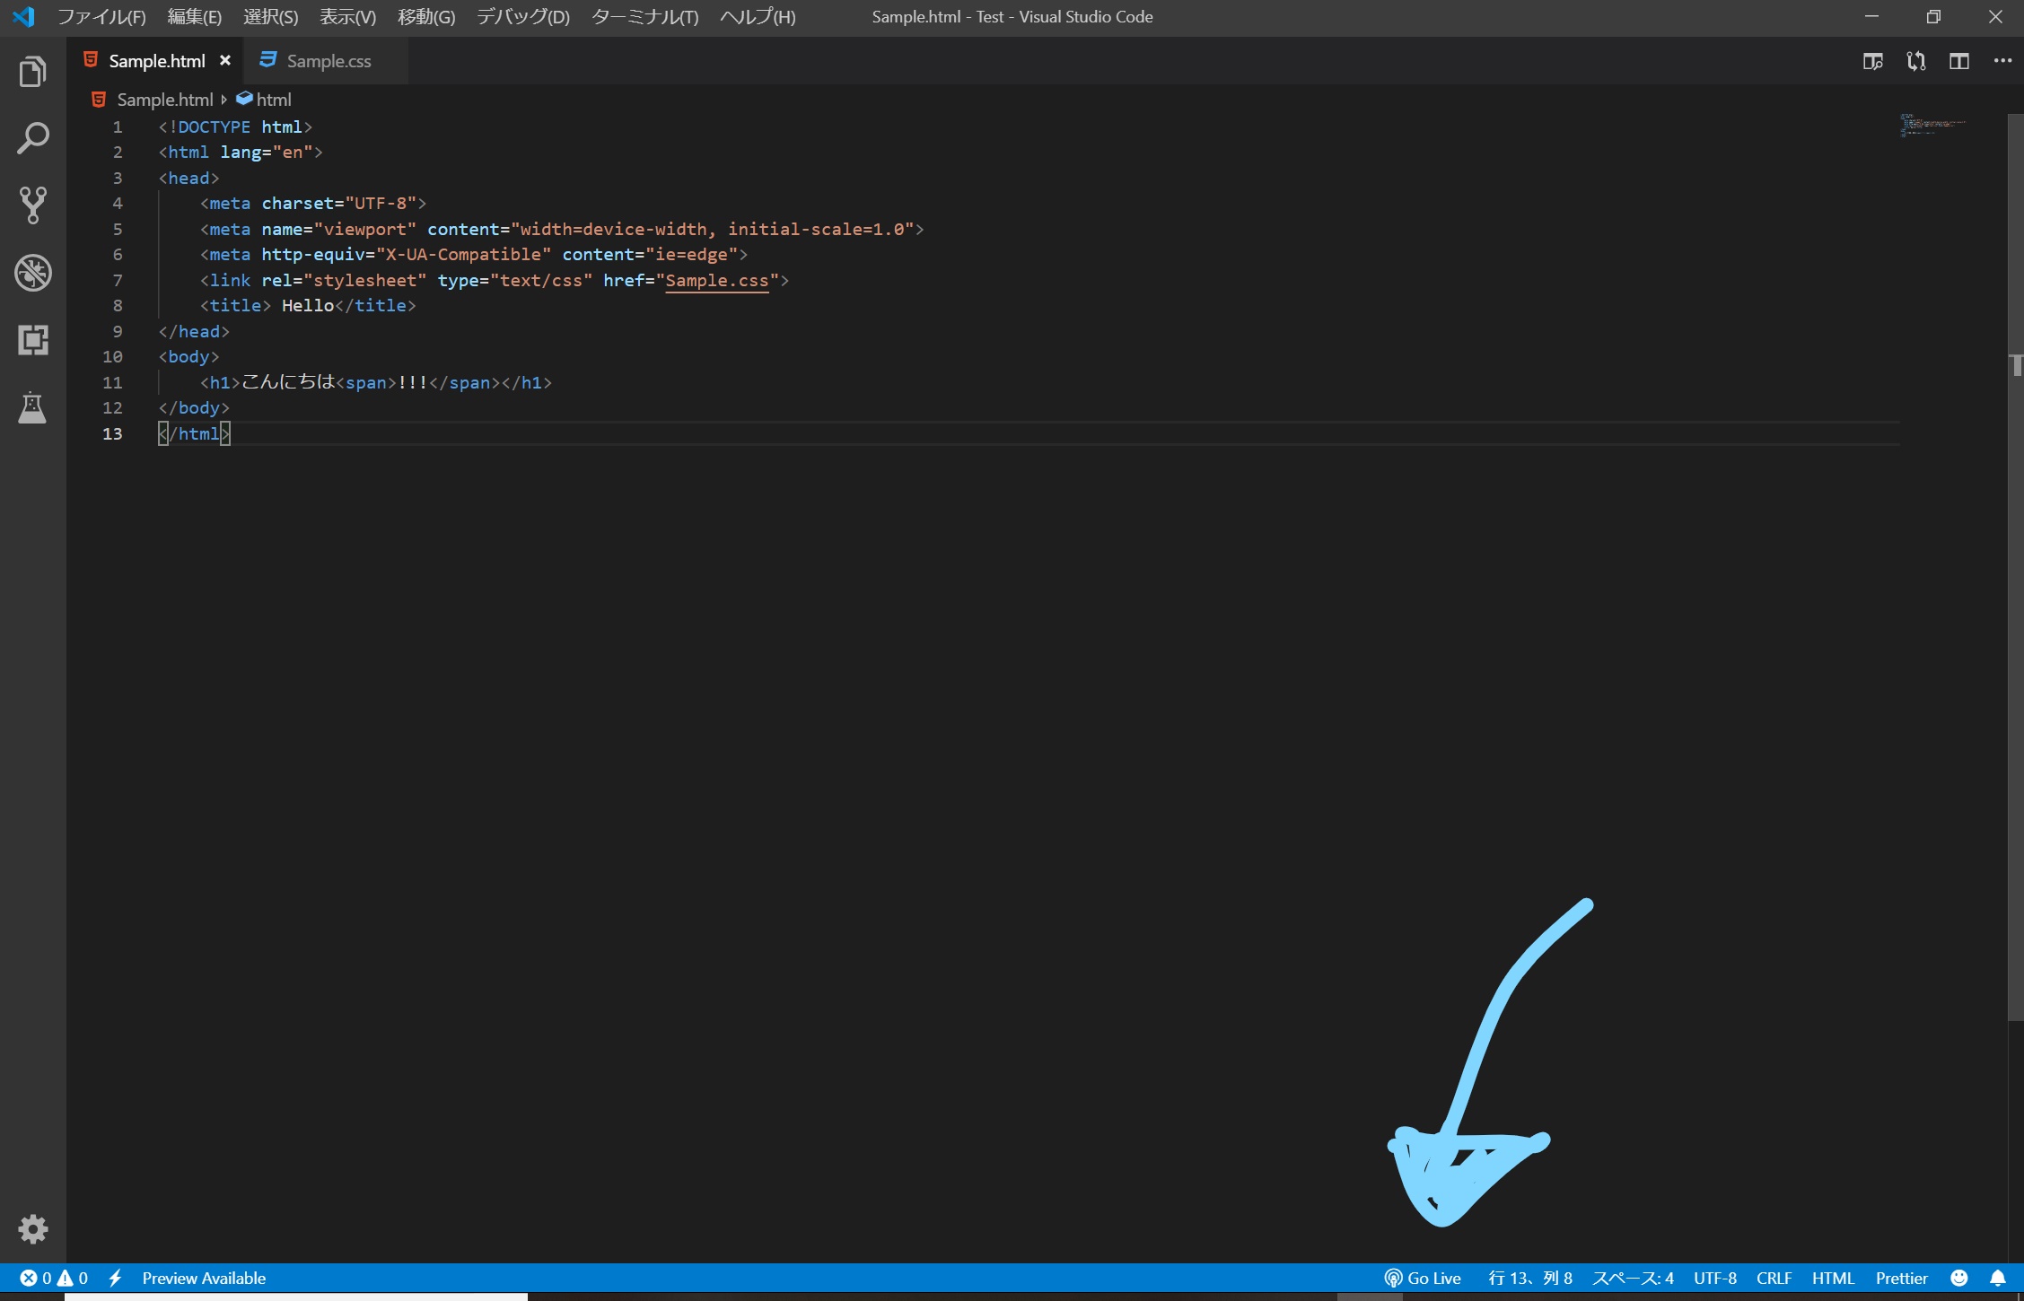Open the Debug view icon
Image resolution: width=2024 pixels, height=1301 pixels.
tap(32, 273)
